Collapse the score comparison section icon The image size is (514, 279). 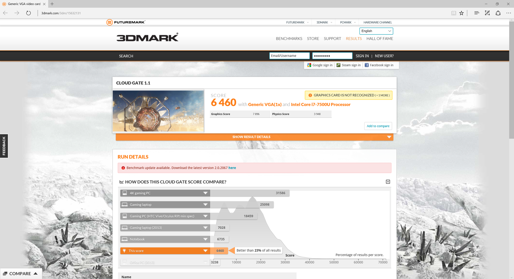click(388, 182)
